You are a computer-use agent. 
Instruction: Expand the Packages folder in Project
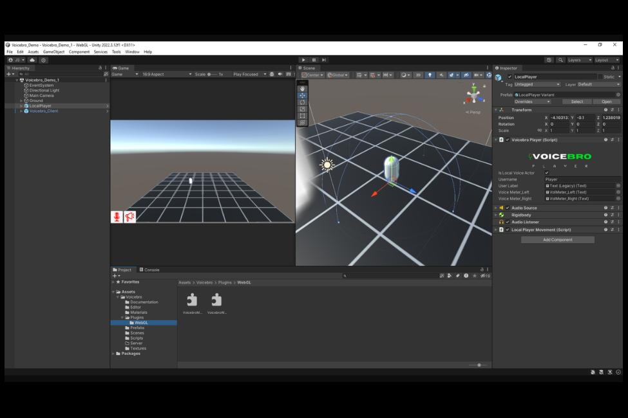pos(113,354)
